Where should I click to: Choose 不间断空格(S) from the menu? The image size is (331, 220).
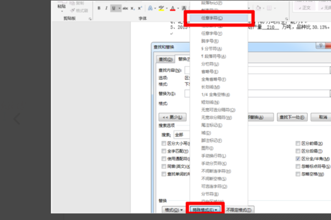coord(213,179)
